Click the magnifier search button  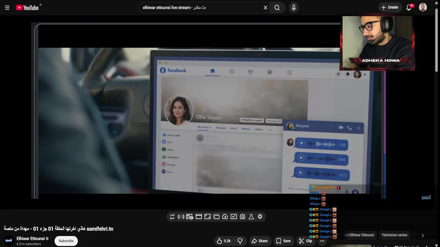coord(277,8)
